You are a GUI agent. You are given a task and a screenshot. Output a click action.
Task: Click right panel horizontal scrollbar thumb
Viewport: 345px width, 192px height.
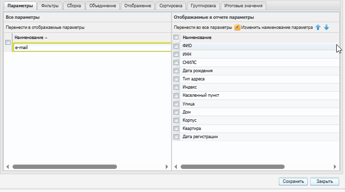point(232,167)
